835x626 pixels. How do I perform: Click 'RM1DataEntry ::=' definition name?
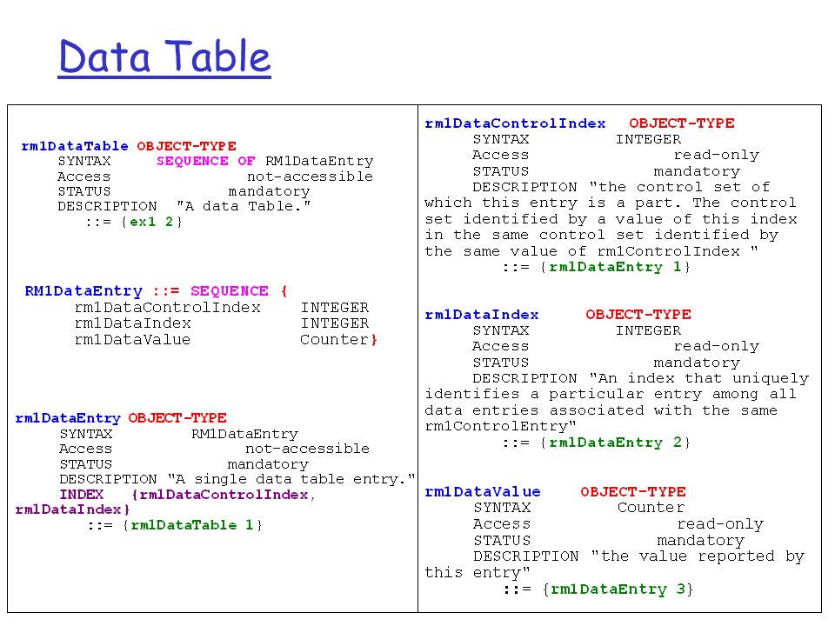(x=102, y=291)
